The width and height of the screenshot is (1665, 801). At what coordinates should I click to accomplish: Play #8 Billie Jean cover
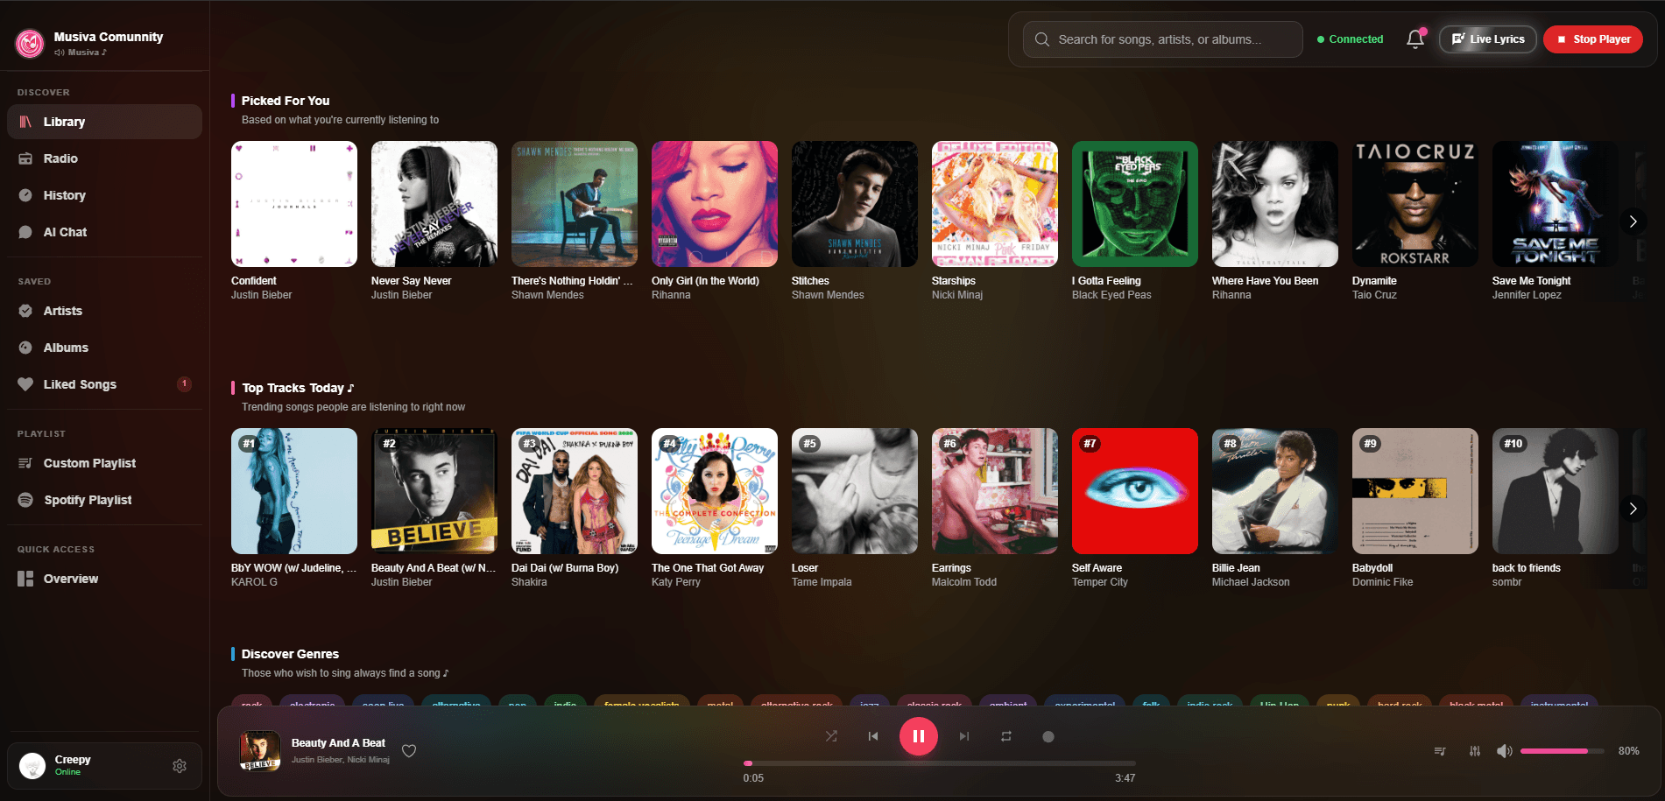tap(1275, 491)
